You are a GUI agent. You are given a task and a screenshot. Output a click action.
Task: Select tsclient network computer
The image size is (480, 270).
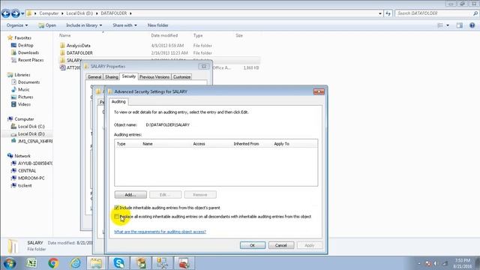[x=25, y=185]
